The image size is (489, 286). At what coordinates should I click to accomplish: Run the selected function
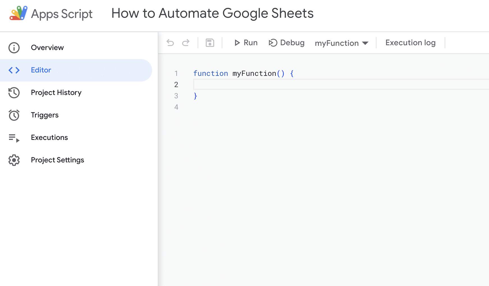(246, 43)
